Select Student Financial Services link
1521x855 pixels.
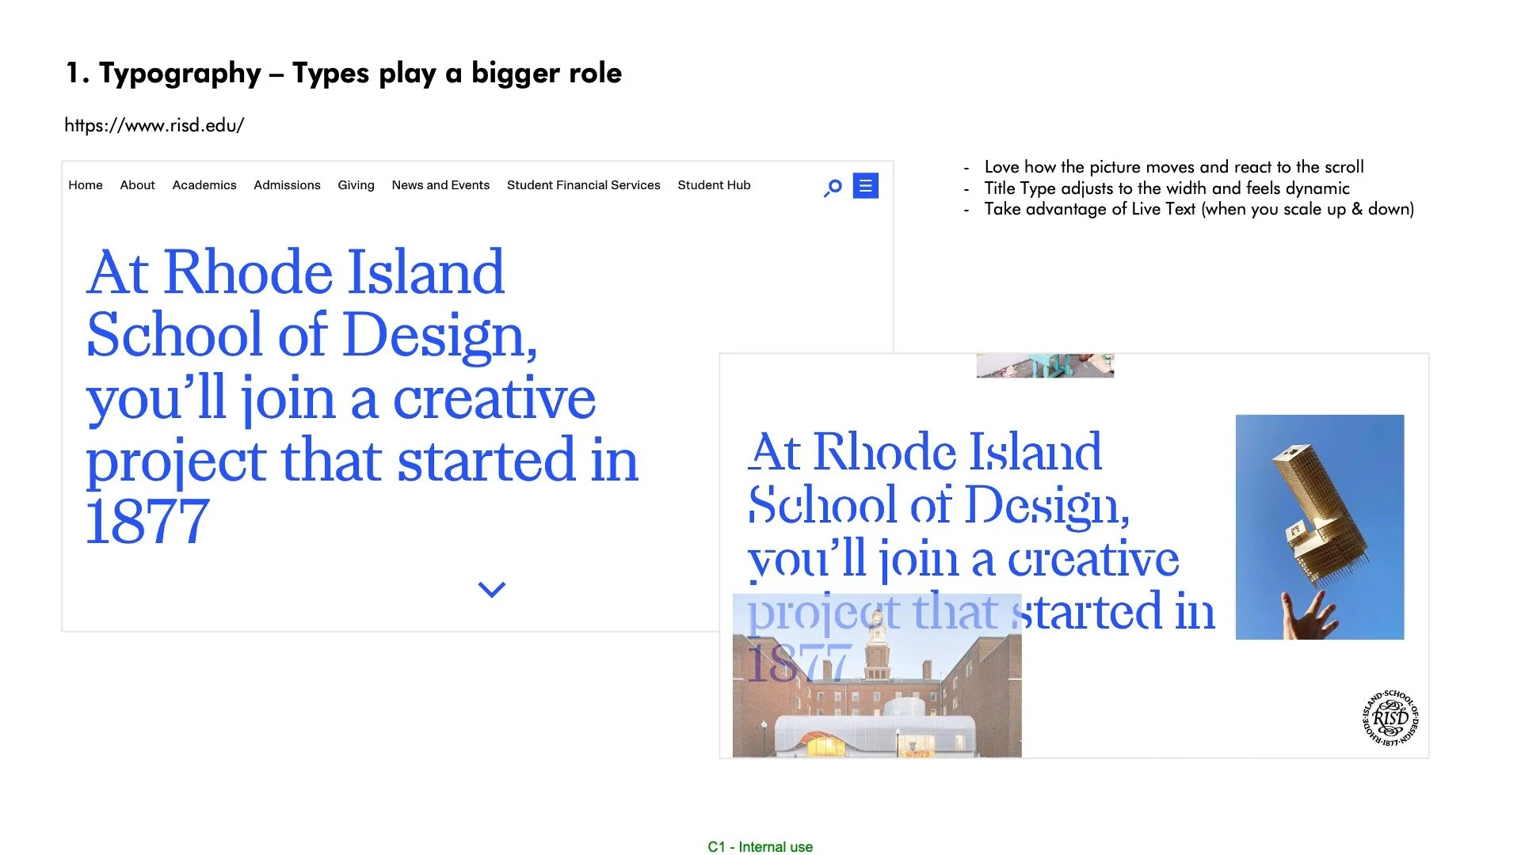click(583, 185)
